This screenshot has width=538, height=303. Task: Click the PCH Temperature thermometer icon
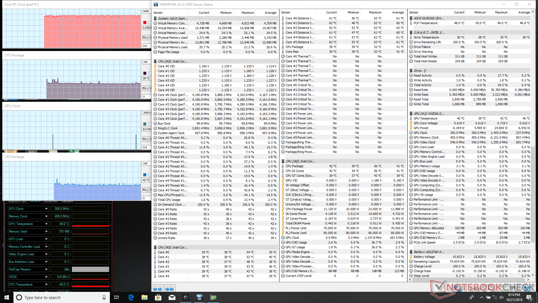tap(411, 23)
